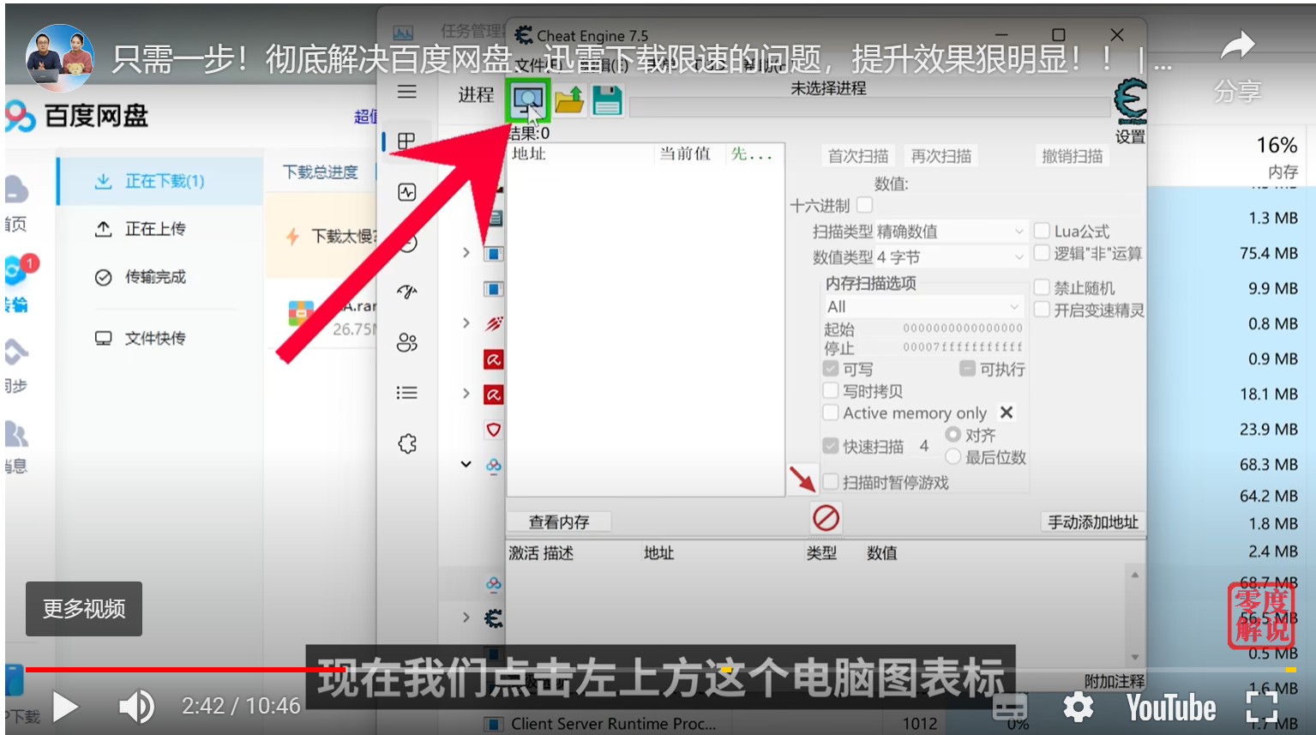Select the Details list icon in Task Manager sidebar
The image size is (1316, 735).
click(407, 393)
